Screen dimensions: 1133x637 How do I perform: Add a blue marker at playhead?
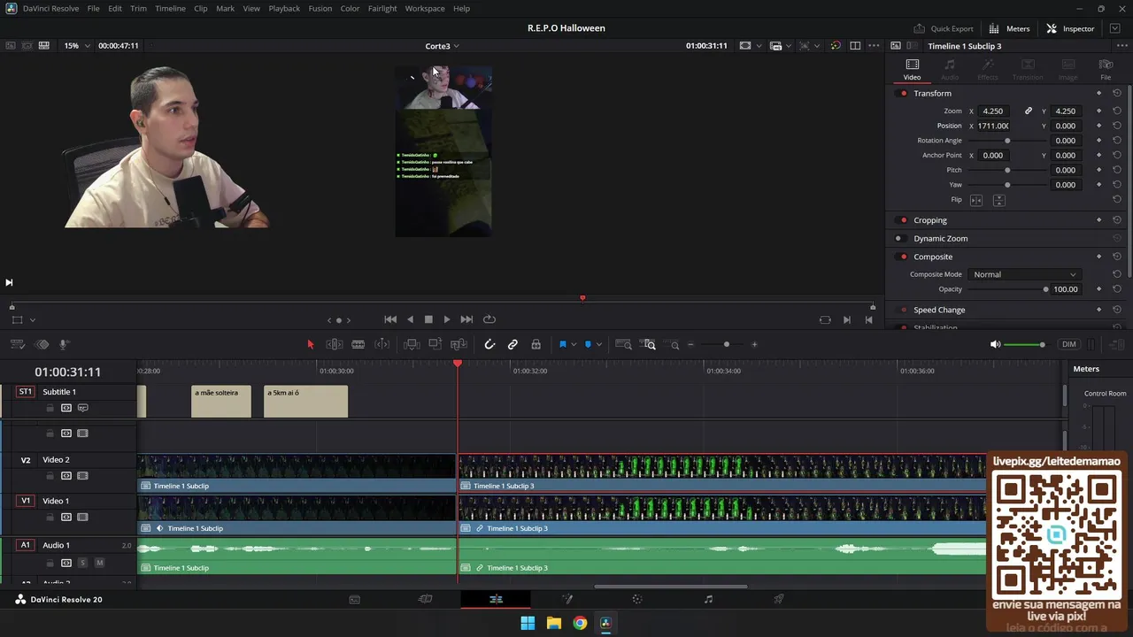(x=588, y=344)
